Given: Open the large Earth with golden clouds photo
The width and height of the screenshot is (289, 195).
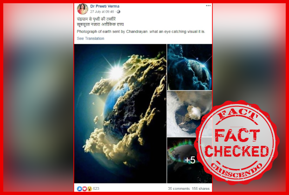Looking at the screenshot, I should pos(120,114).
